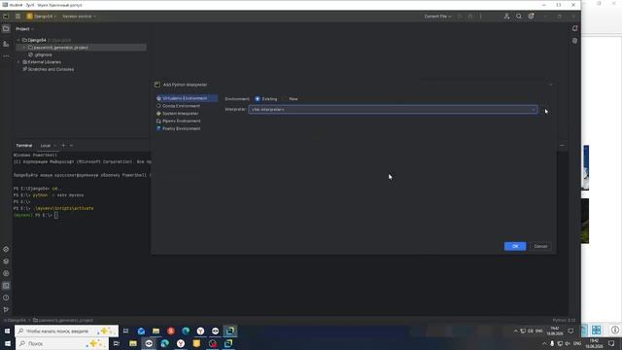The width and height of the screenshot is (622, 350).
Task: Open the Windows Start button in bottom taskbar
Action: point(7,343)
